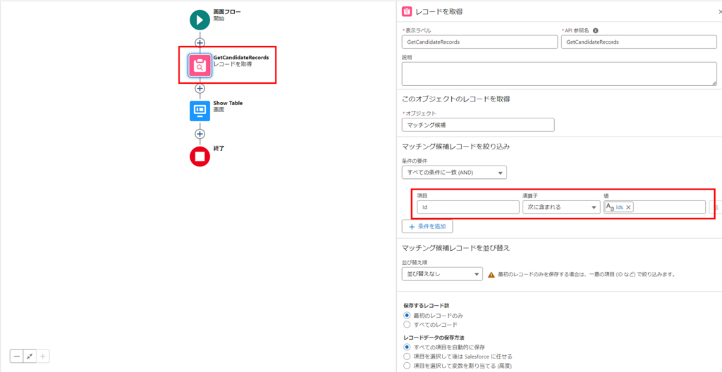Add element between GetCandidateRecords and Show Table
Viewport: 722px width, 372px height.
pyautogui.click(x=200, y=89)
